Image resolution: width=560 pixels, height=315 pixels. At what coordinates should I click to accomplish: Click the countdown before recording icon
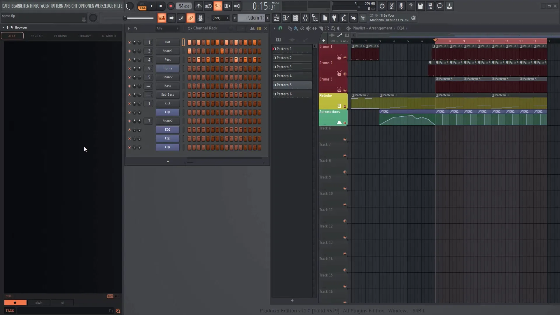click(218, 6)
